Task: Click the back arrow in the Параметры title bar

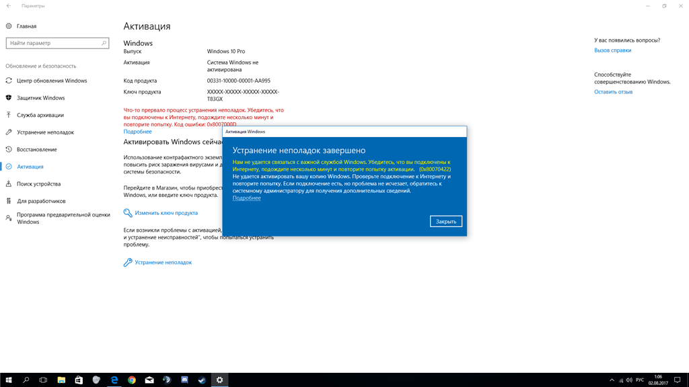Action: coord(9,5)
